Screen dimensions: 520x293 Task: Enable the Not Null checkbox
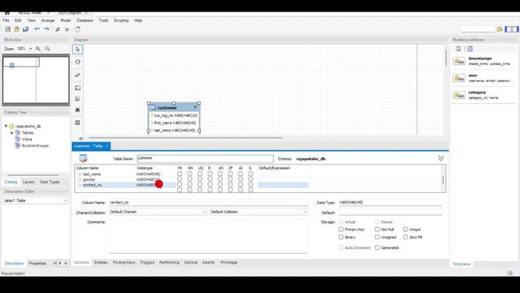377,230
